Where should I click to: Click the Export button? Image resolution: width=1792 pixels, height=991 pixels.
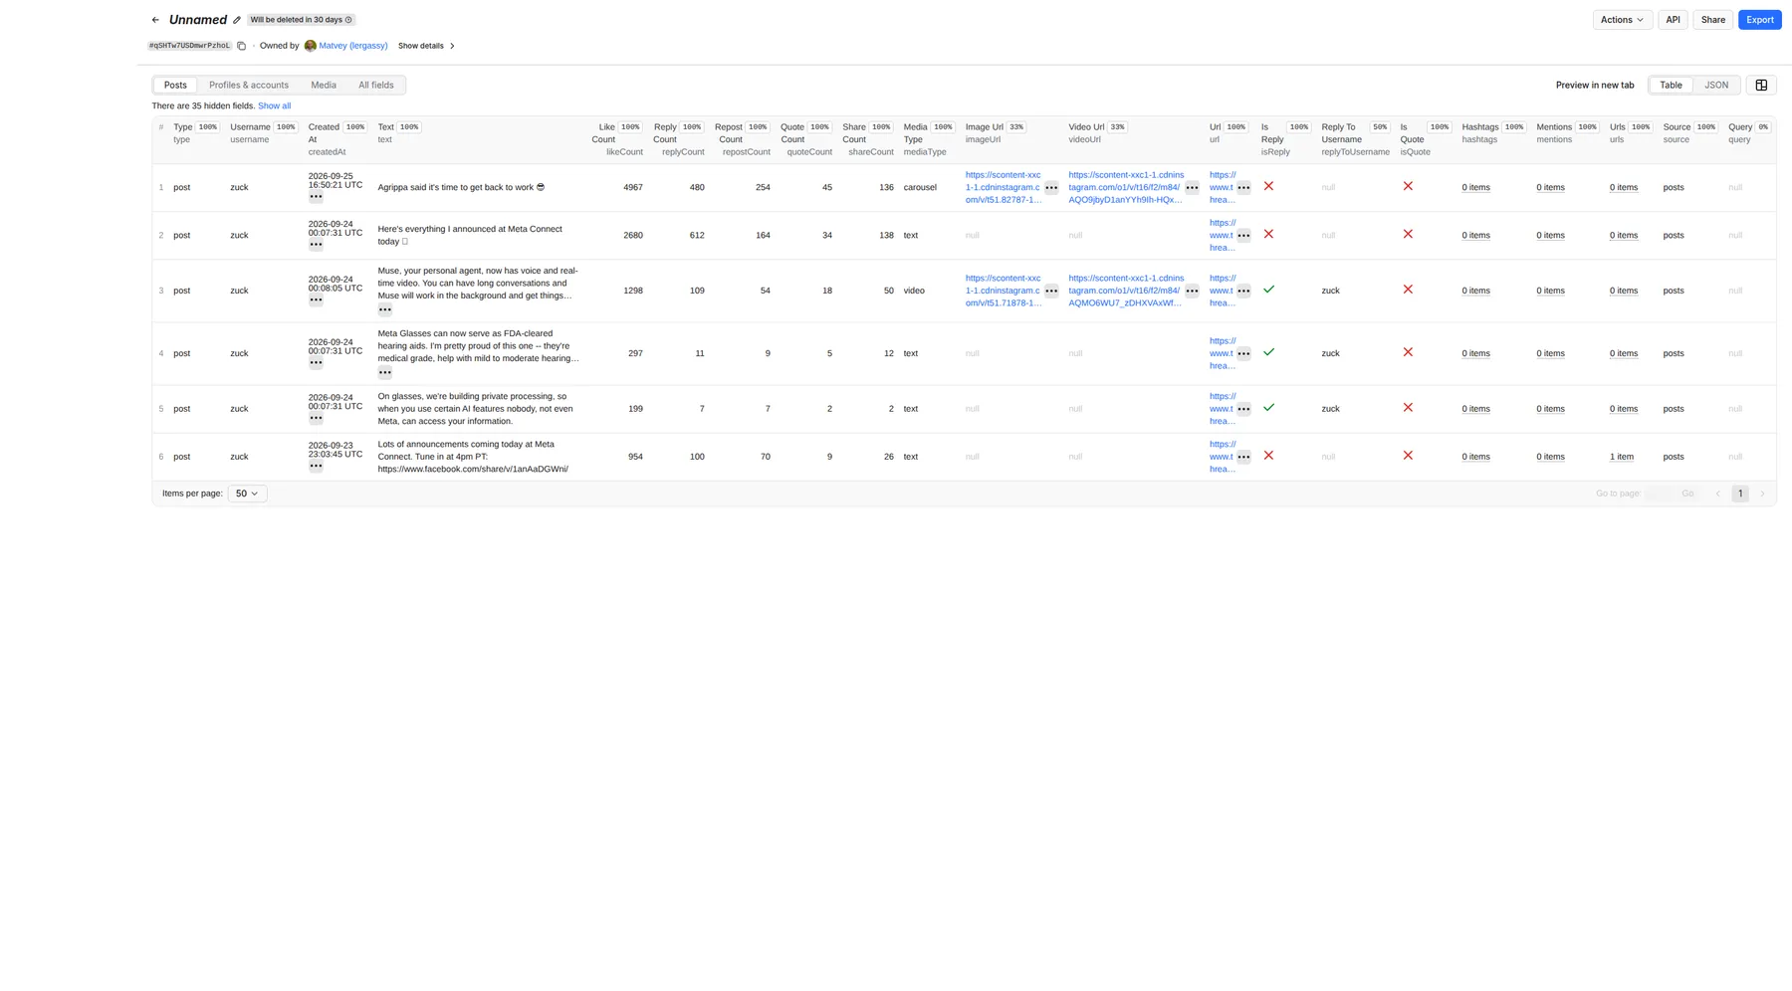tap(1759, 20)
